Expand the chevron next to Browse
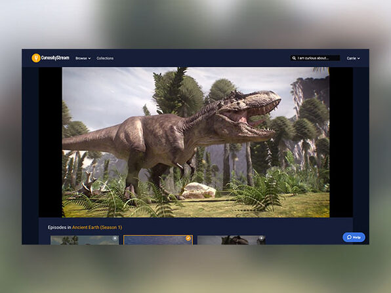The image size is (391, 293). [89, 58]
